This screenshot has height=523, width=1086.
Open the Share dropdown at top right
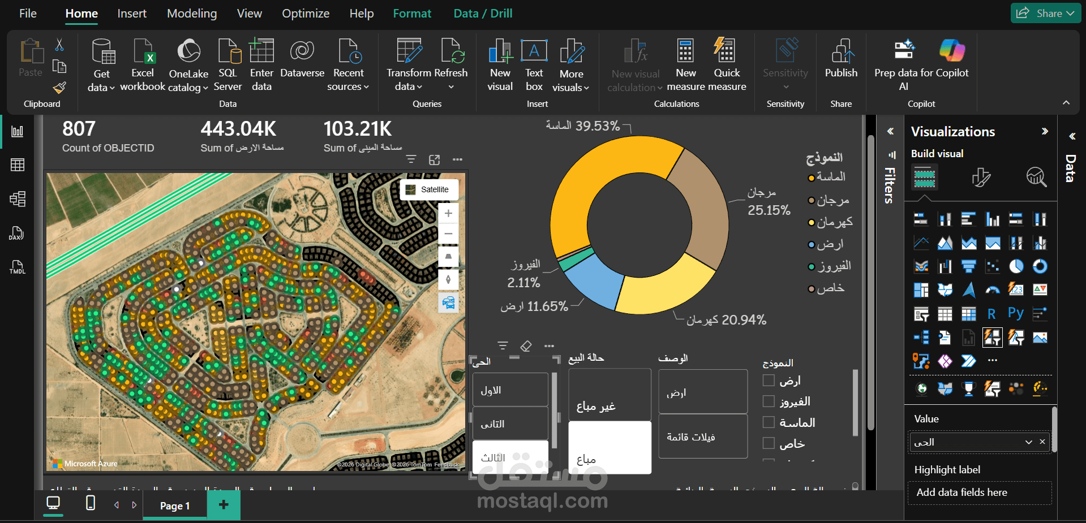coord(1070,13)
